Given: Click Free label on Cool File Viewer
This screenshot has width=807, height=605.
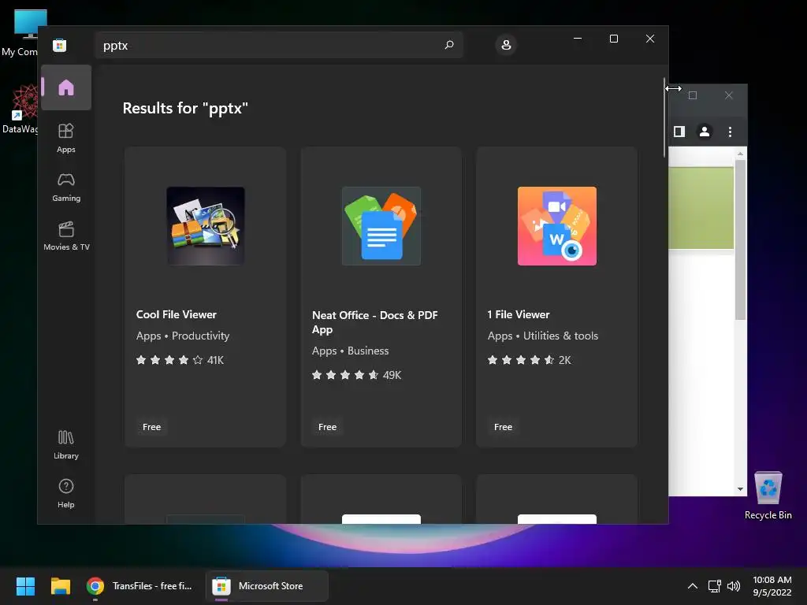Looking at the screenshot, I should [151, 427].
